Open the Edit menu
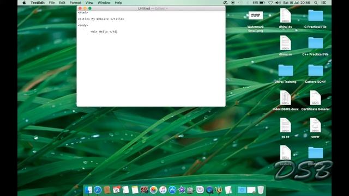Viewport: 349px width, 196px height. pyautogui.click(x=62, y=3)
